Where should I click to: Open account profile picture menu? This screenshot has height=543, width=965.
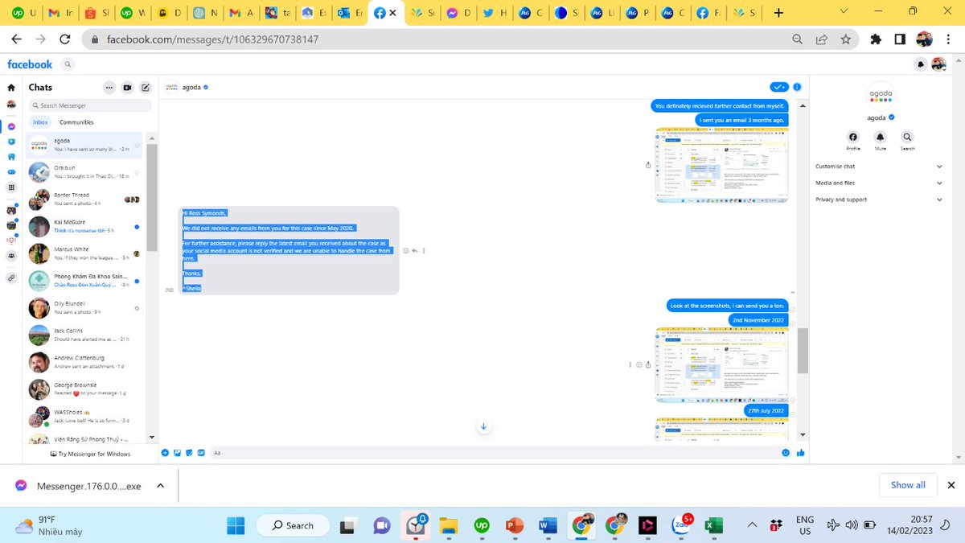click(938, 64)
